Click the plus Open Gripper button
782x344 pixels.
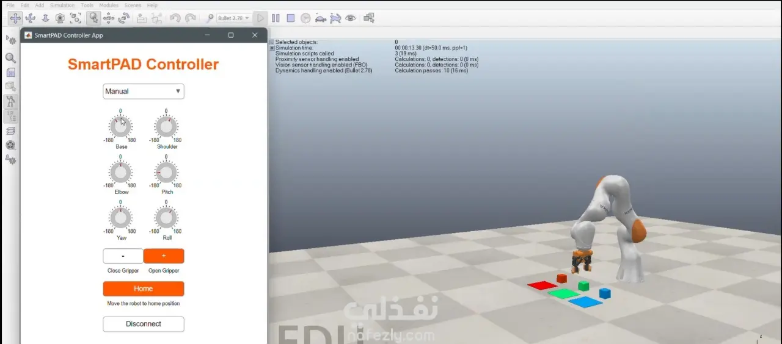[x=164, y=256]
